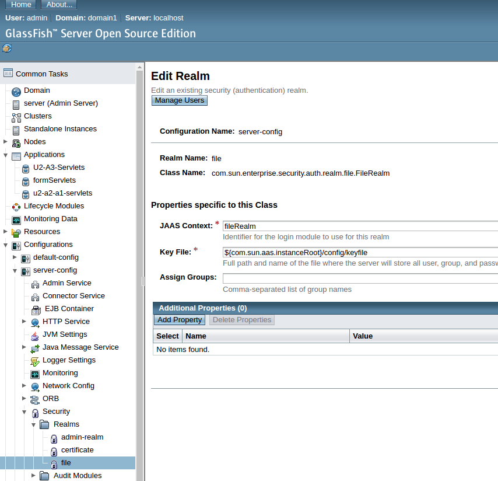Click the admin-realm lock icon
Screen dimensions: 498x481
pyautogui.click(x=54, y=439)
